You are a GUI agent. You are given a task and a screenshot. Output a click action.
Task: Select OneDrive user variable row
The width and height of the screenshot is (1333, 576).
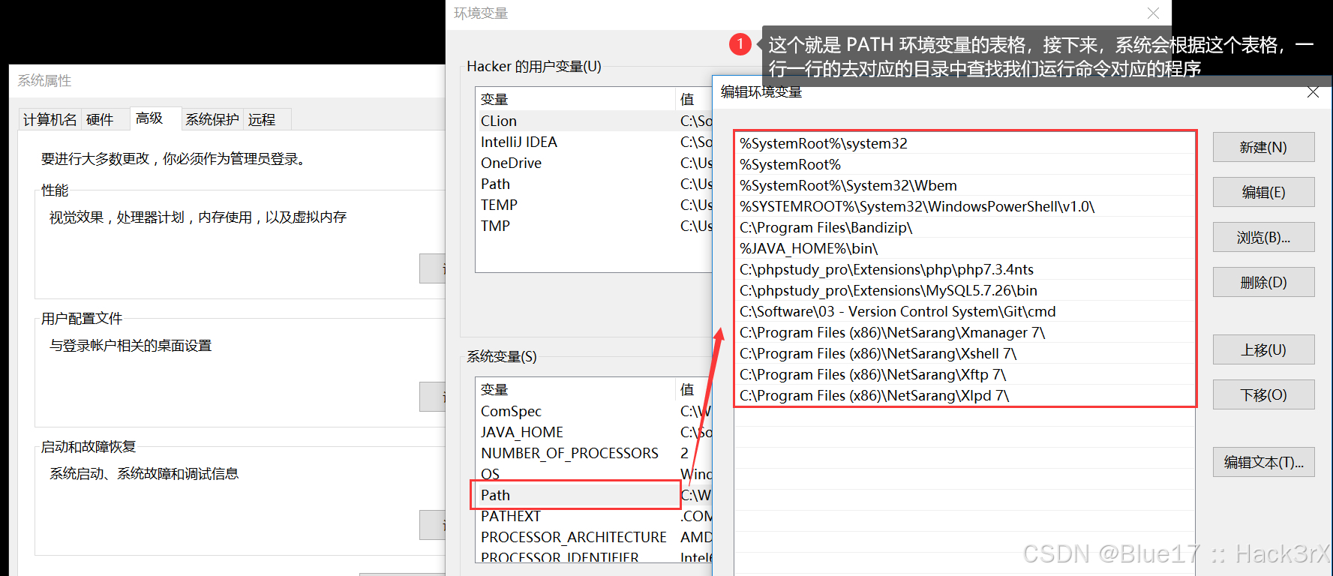tap(594, 163)
